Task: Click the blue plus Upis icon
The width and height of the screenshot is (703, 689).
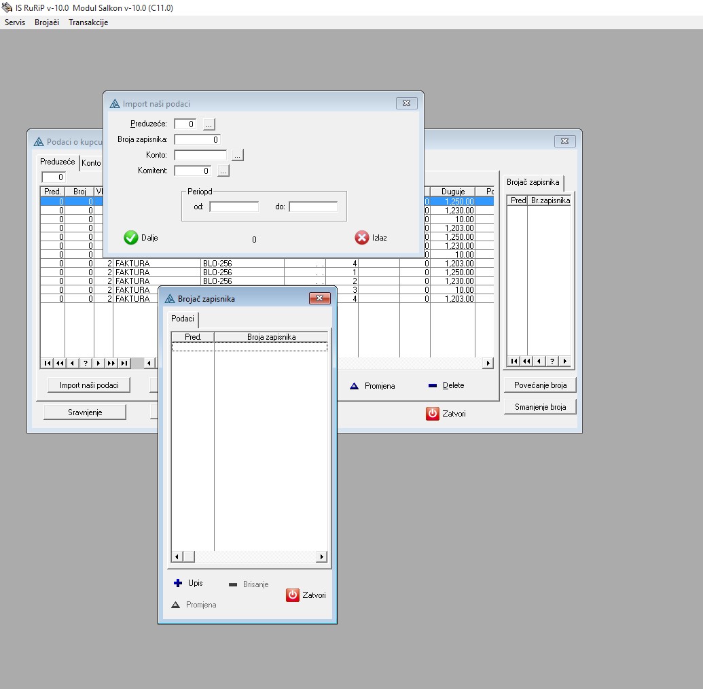Action: click(178, 583)
